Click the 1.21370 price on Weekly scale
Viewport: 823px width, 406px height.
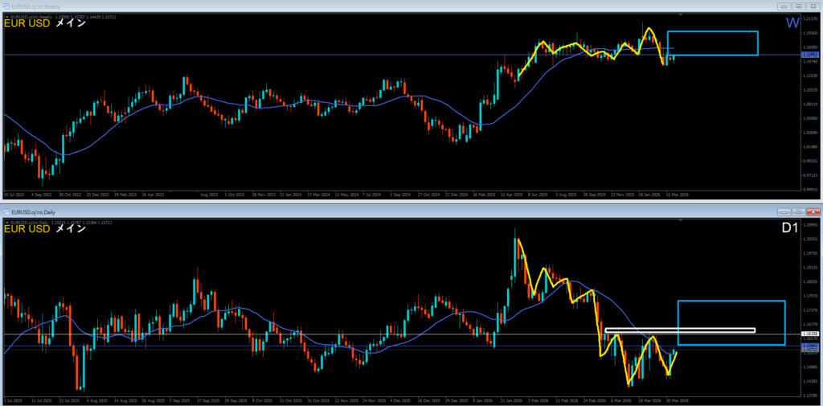[x=810, y=19]
